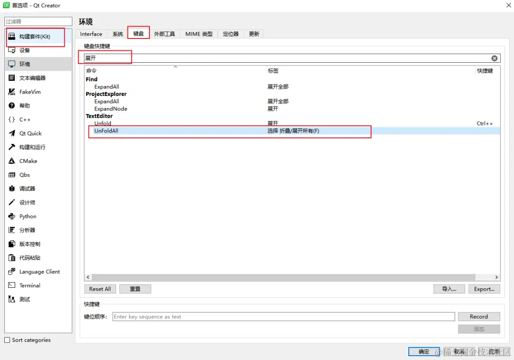Open the Python settings icon
The height and width of the screenshot is (360, 514).
12,216
